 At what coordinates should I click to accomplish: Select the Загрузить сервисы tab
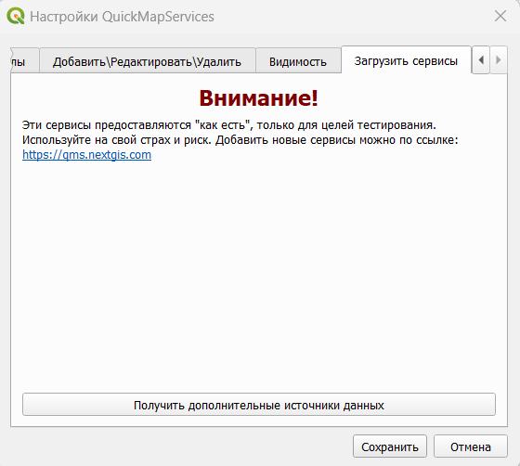pos(406,60)
